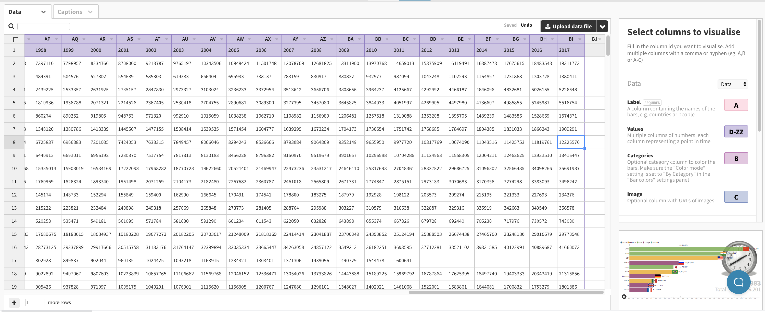The height and width of the screenshot is (312, 765).
Task: Switch to the Data sheet tab
Action: tap(14, 12)
